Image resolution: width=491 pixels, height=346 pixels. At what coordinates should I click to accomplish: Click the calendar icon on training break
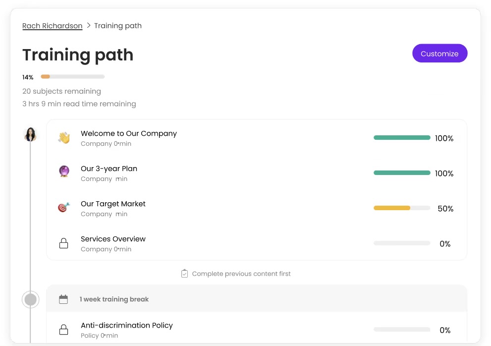pos(63,299)
